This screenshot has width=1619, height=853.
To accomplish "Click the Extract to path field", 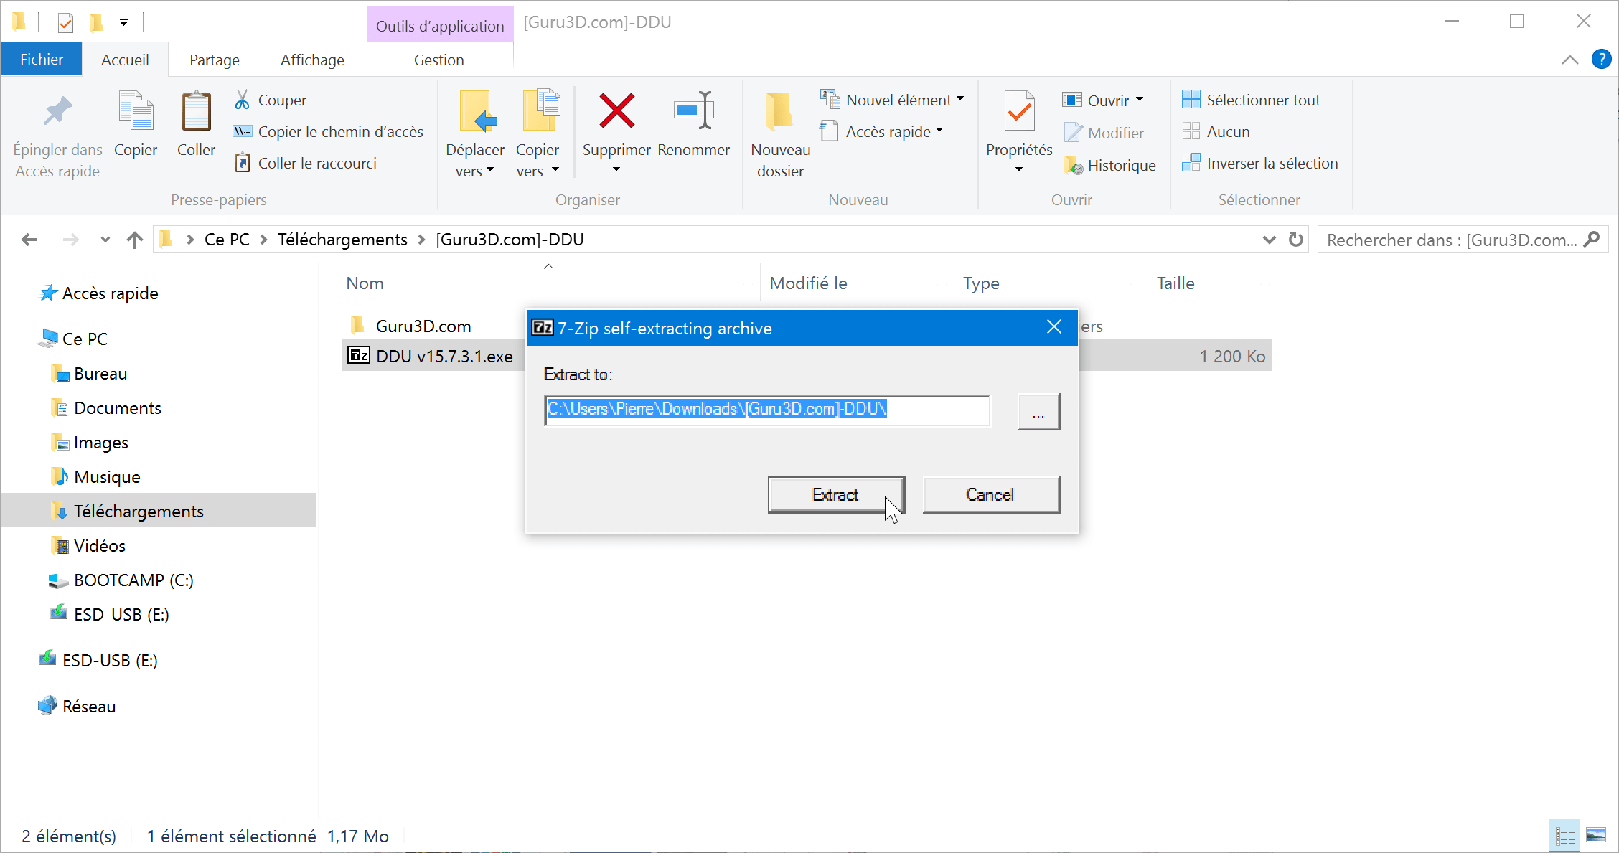I will click(x=767, y=410).
